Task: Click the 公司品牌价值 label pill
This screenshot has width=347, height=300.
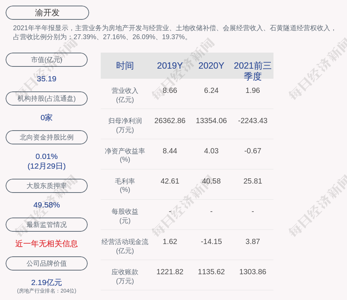Action: (47, 263)
